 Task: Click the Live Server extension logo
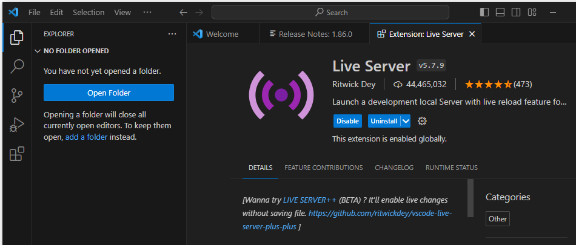click(x=281, y=95)
